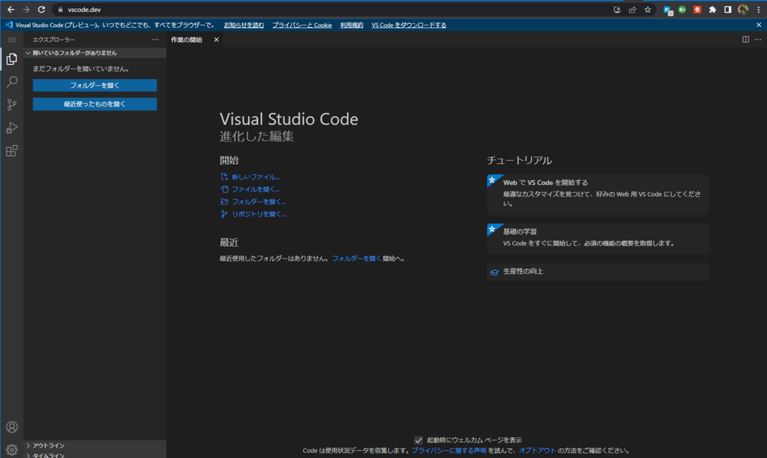Click the VS Code をダウンロードする link
Viewport: 767px width, 458px height.
coord(409,25)
